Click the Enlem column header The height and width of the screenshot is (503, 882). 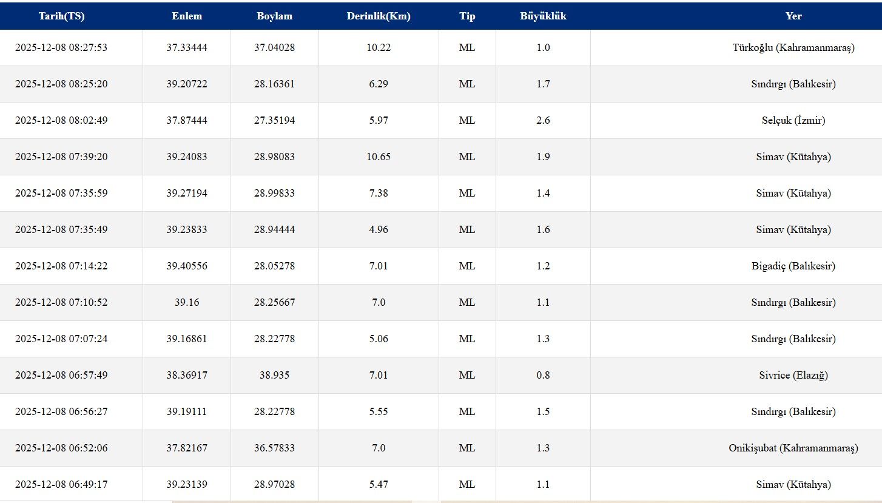click(187, 16)
